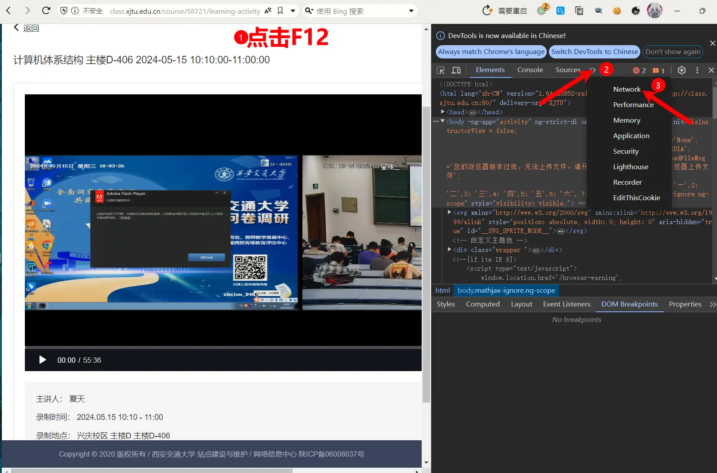
Task: Switch to the Styles pane tab
Action: 446,304
